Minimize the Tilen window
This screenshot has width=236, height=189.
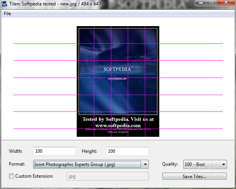(x=201, y=3)
